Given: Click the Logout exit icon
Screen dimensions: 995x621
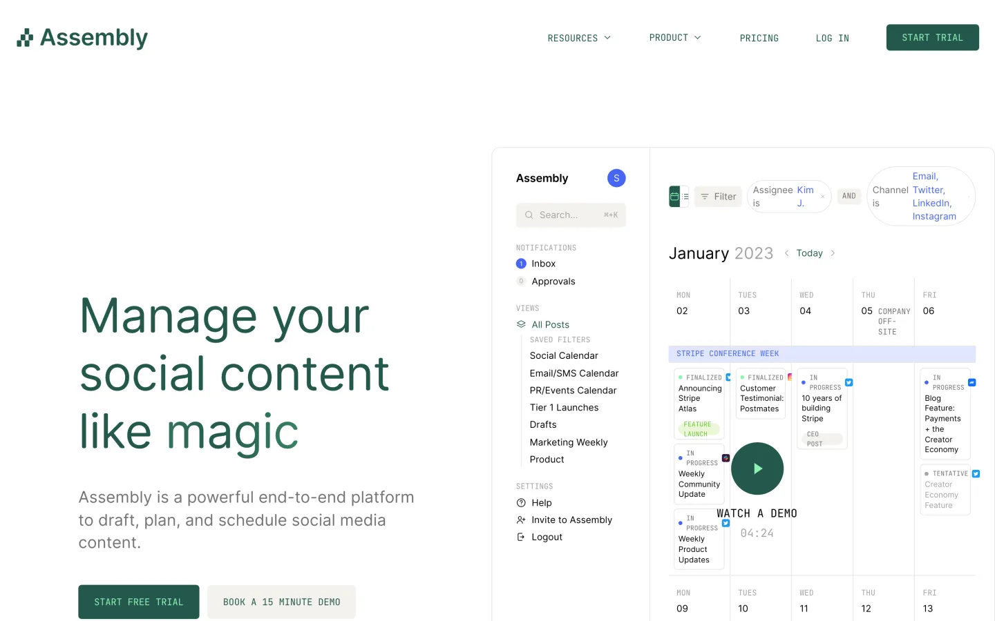Looking at the screenshot, I should 521,538.
